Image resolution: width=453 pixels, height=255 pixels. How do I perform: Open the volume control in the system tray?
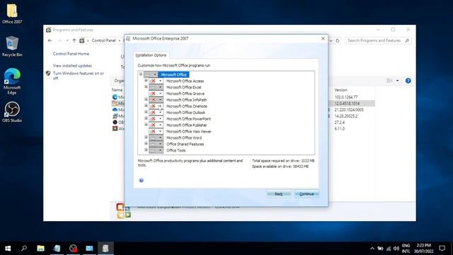tap(396, 249)
